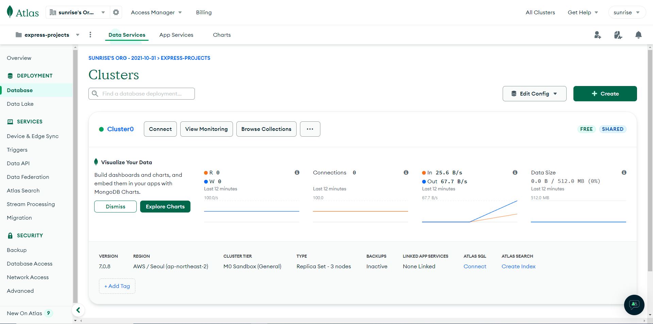Click info icon for network In/Out metric

point(515,172)
